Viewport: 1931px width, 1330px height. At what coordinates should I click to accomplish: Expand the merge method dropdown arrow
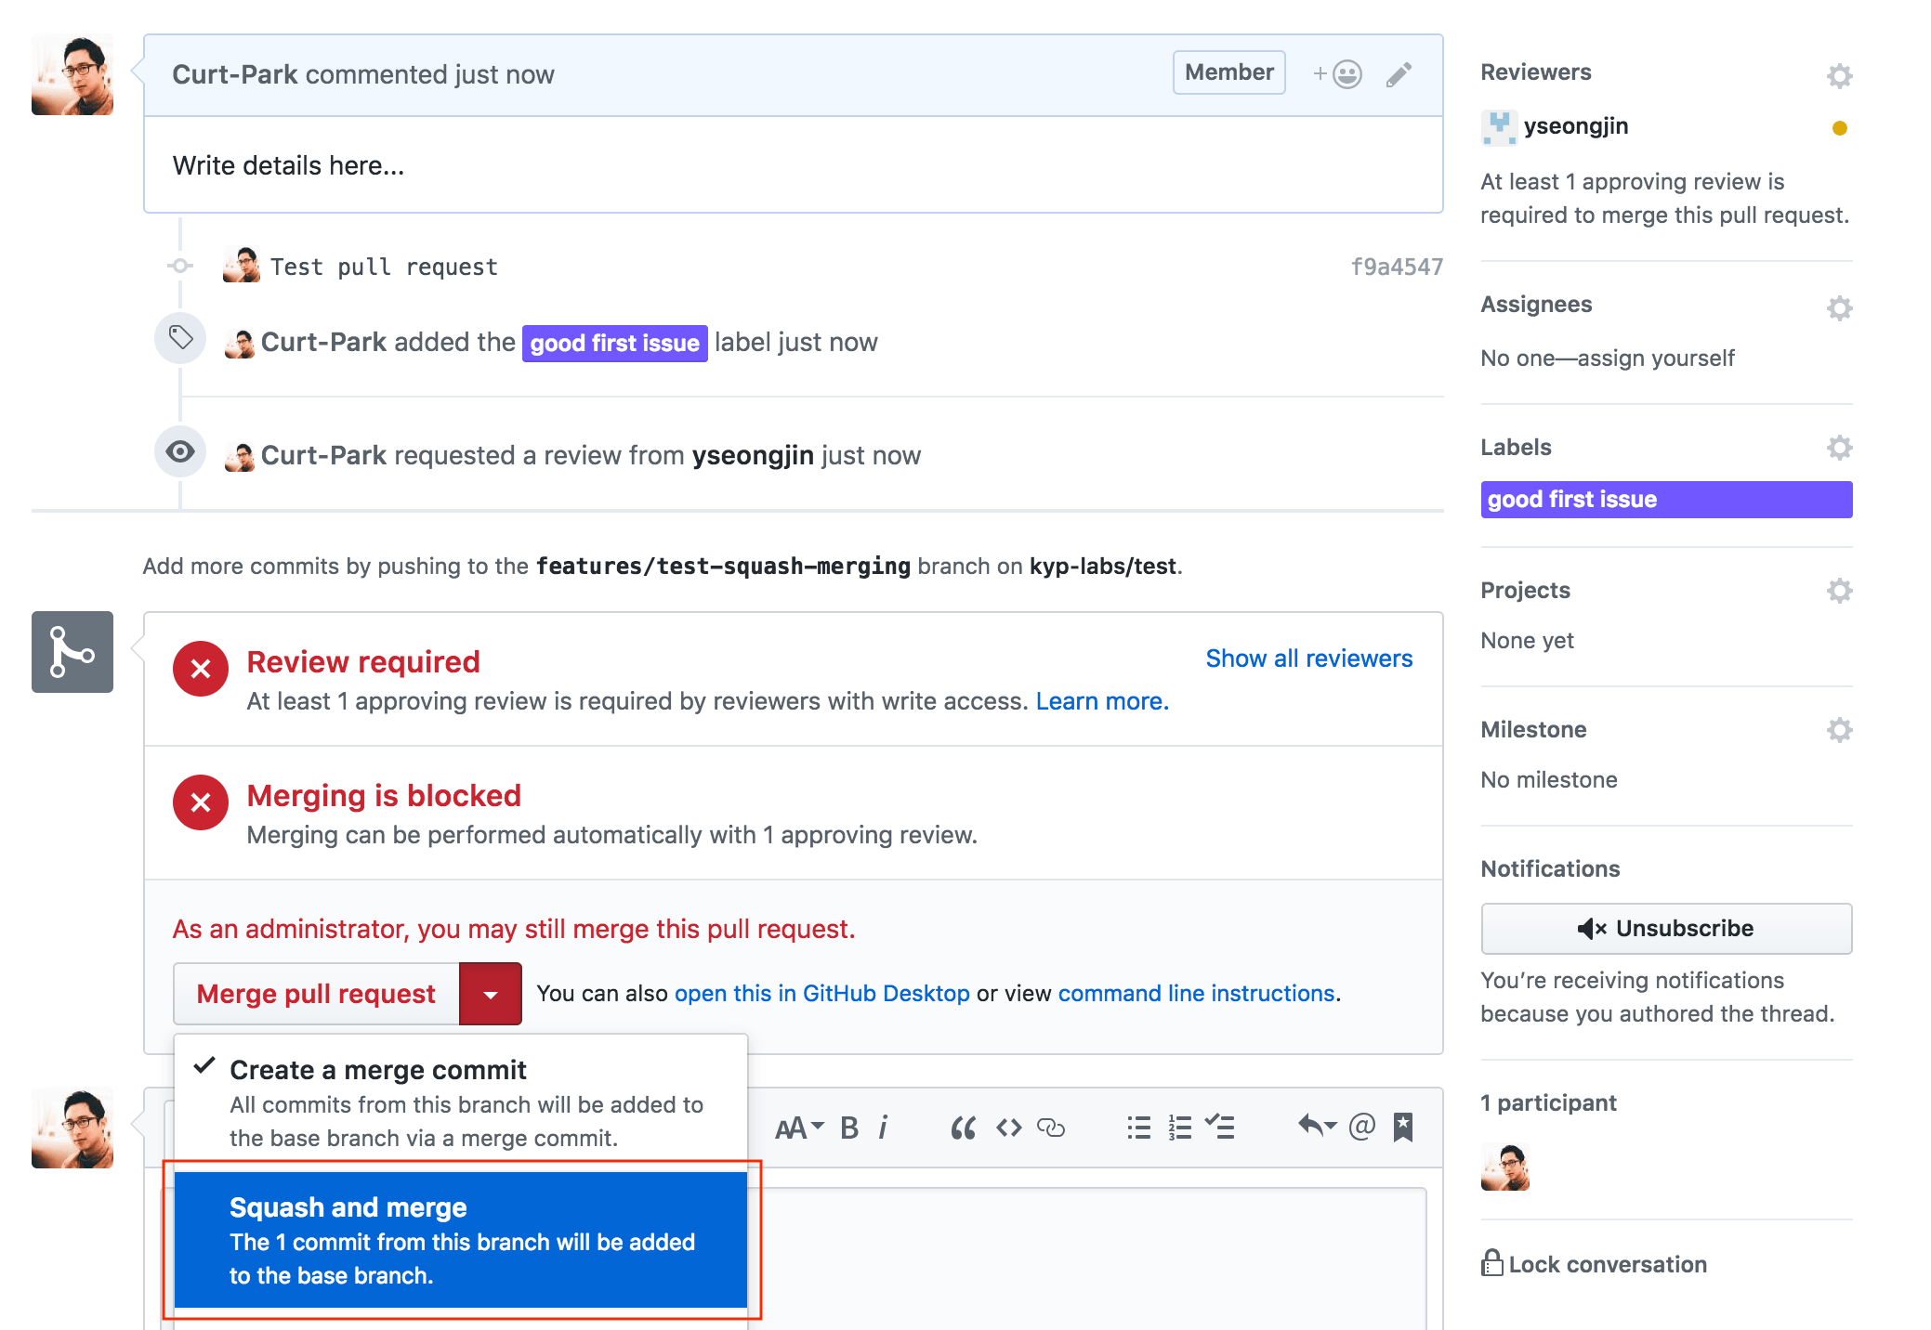(x=491, y=994)
